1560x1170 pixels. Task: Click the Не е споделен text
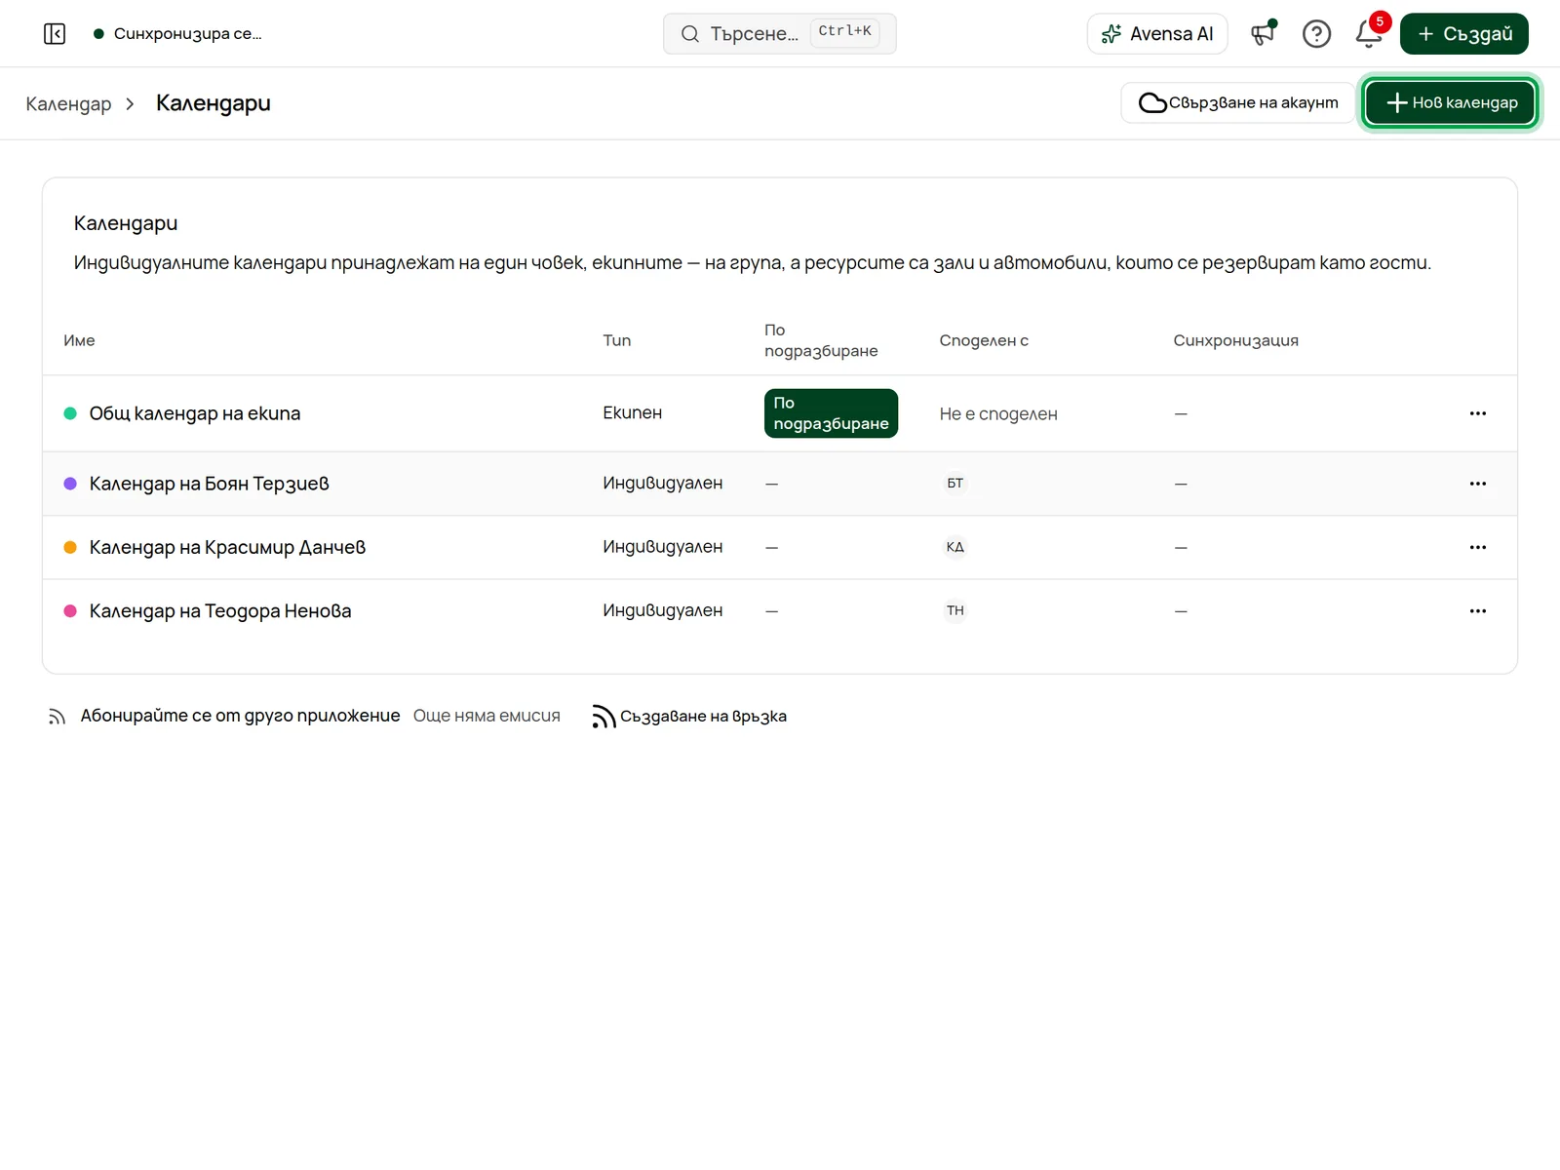(998, 414)
